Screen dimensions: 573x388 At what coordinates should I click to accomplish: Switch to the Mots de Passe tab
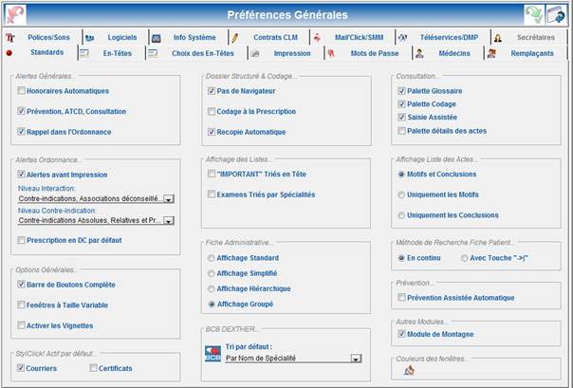point(375,53)
